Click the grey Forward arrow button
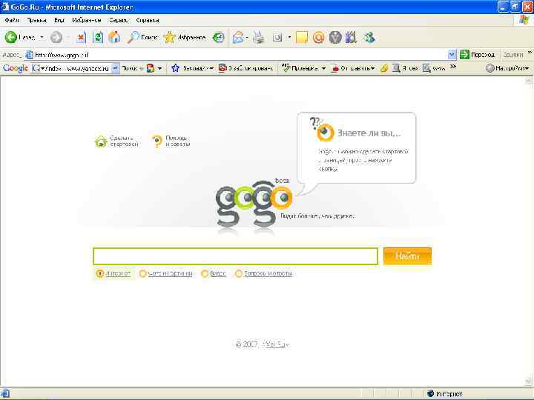Image resolution: width=534 pixels, height=400 pixels. 56,38
